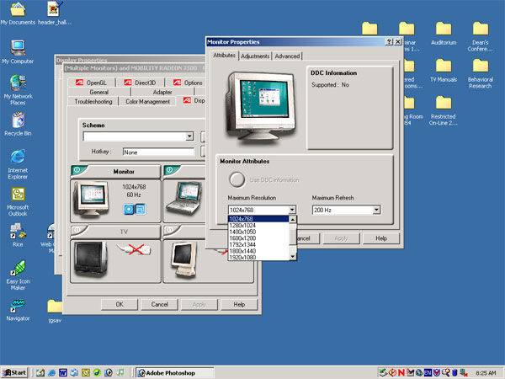The width and height of the screenshot is (505, 379).
Task: Switch to the Direct3D tab
Action: tap(140, 83)
